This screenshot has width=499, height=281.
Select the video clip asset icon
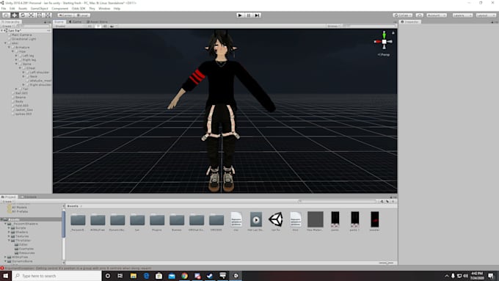pos(256,219)
